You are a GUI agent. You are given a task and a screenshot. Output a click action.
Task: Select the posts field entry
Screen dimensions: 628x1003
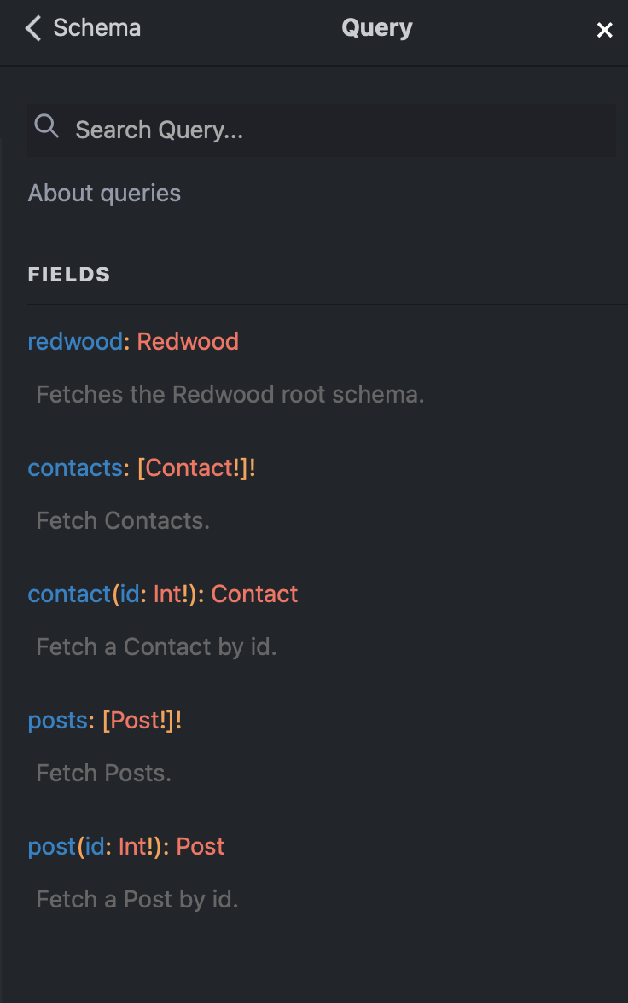pos(57,720)
